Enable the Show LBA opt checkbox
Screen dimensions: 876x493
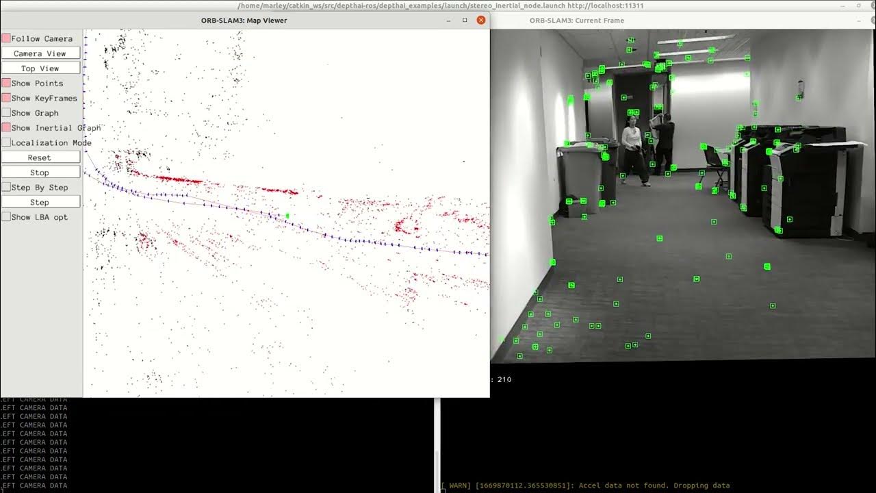click(6, 217)
